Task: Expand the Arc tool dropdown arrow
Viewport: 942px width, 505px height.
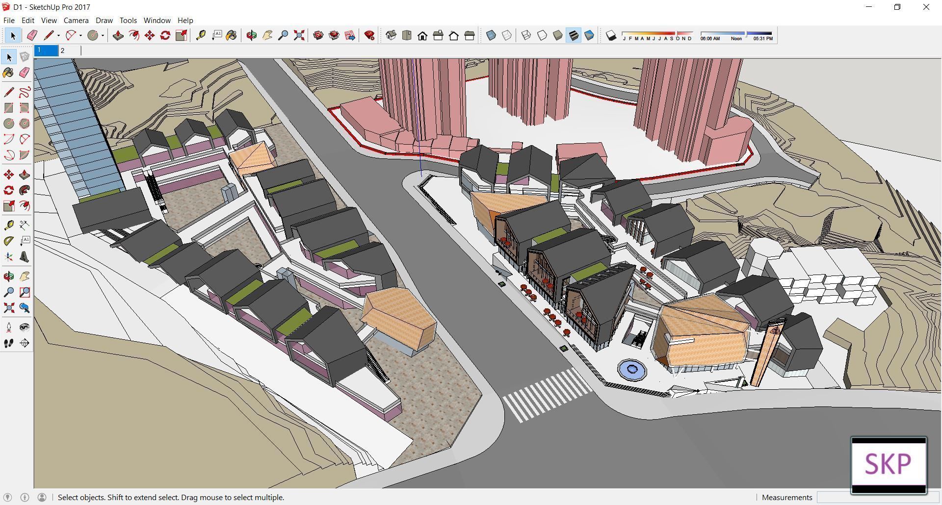Action: pyautogui.click(x=80, y=35)
